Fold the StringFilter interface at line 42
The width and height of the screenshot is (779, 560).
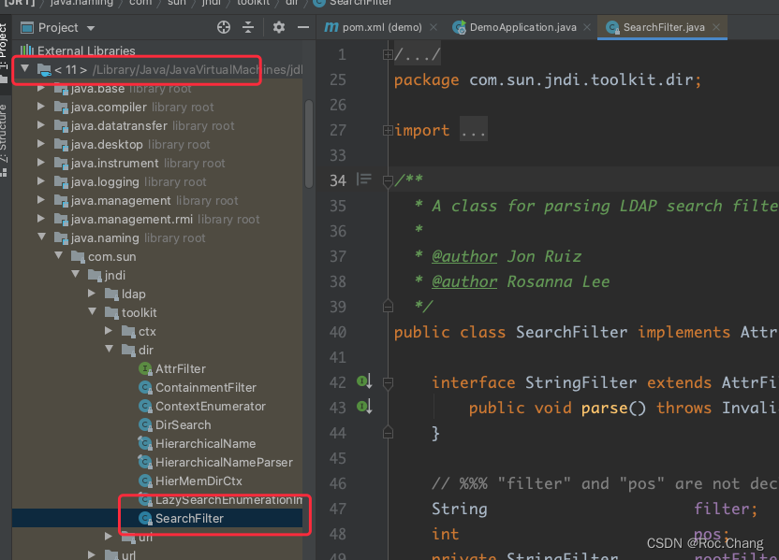388,383
